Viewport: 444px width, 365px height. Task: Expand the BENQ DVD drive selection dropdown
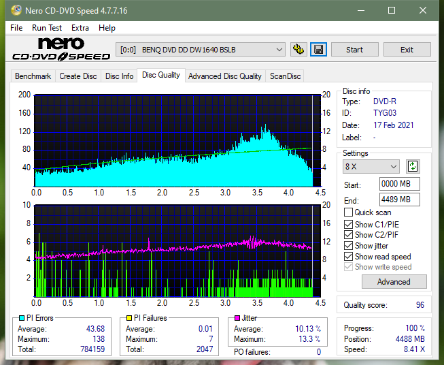click(x=200, y=50)
